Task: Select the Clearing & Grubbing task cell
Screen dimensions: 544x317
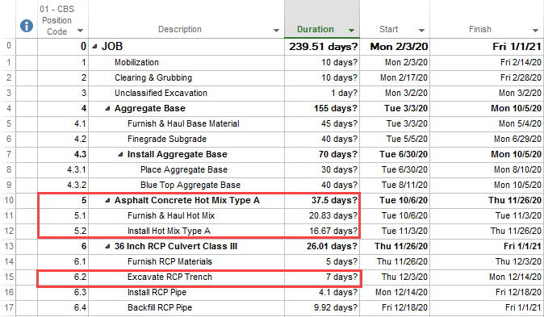Action: click(186, 77)
